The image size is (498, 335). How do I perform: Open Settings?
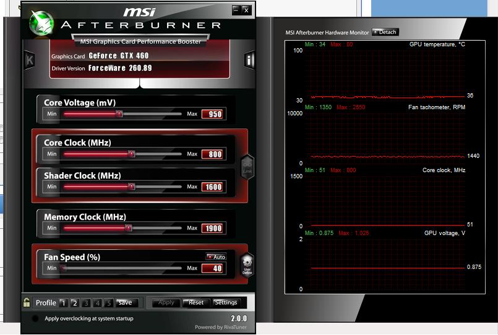(x=226, y=303)
